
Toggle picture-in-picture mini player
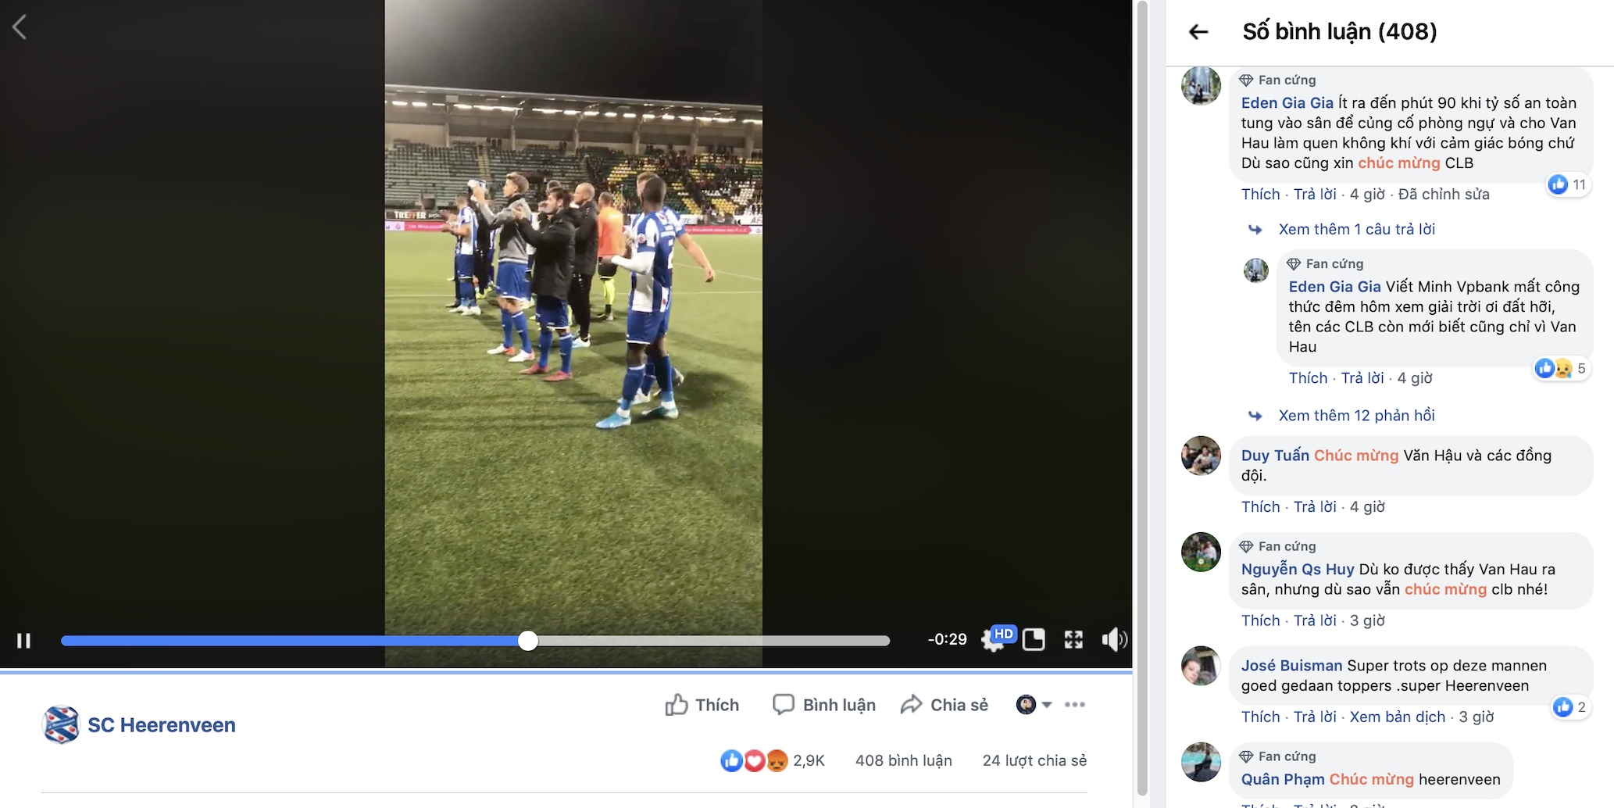tap(1034, 640)
